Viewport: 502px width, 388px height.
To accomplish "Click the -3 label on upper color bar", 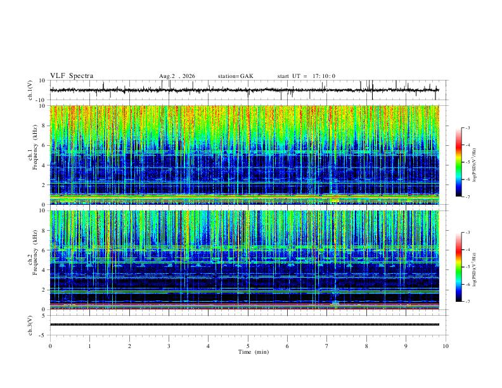I will click(467, 127).
